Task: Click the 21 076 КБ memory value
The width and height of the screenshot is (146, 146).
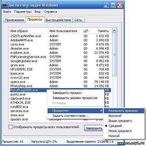Action: coord(102,53)
